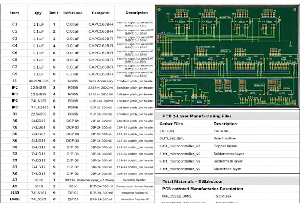
Task: Click the 'DIP-09' reference cell
Action: (x=73, y=147)
